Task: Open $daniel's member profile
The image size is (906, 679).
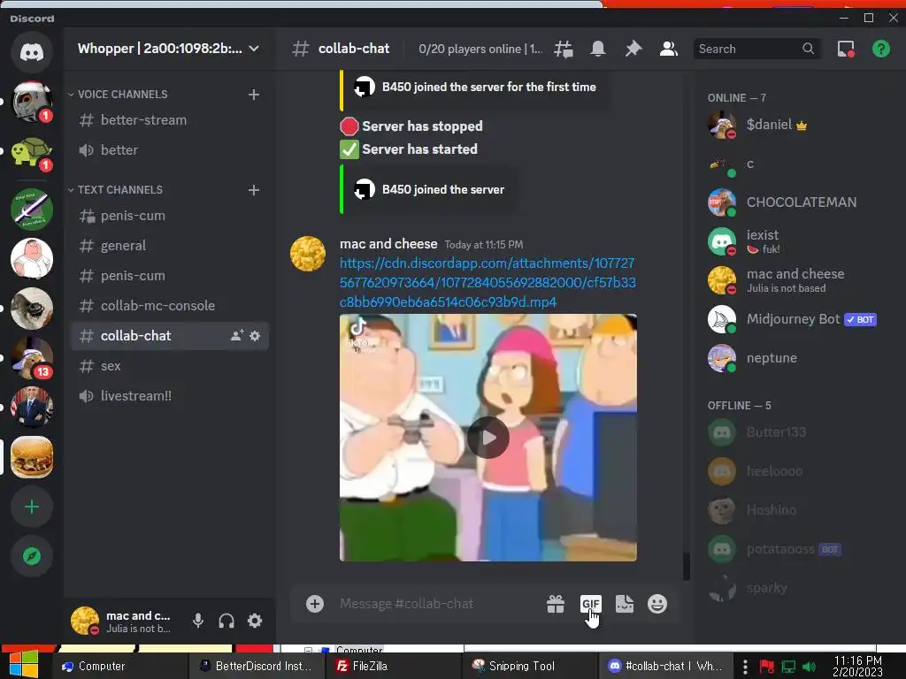Action: (x=797, y=125)
